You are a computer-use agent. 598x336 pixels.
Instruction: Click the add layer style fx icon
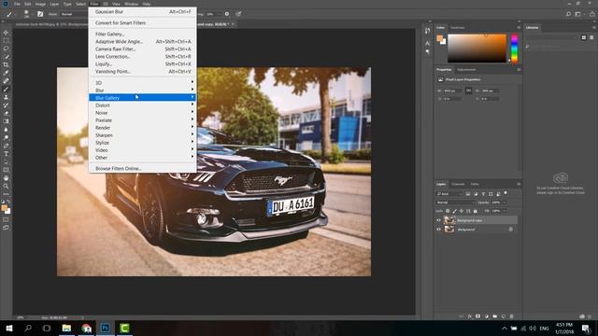(470, 316)
